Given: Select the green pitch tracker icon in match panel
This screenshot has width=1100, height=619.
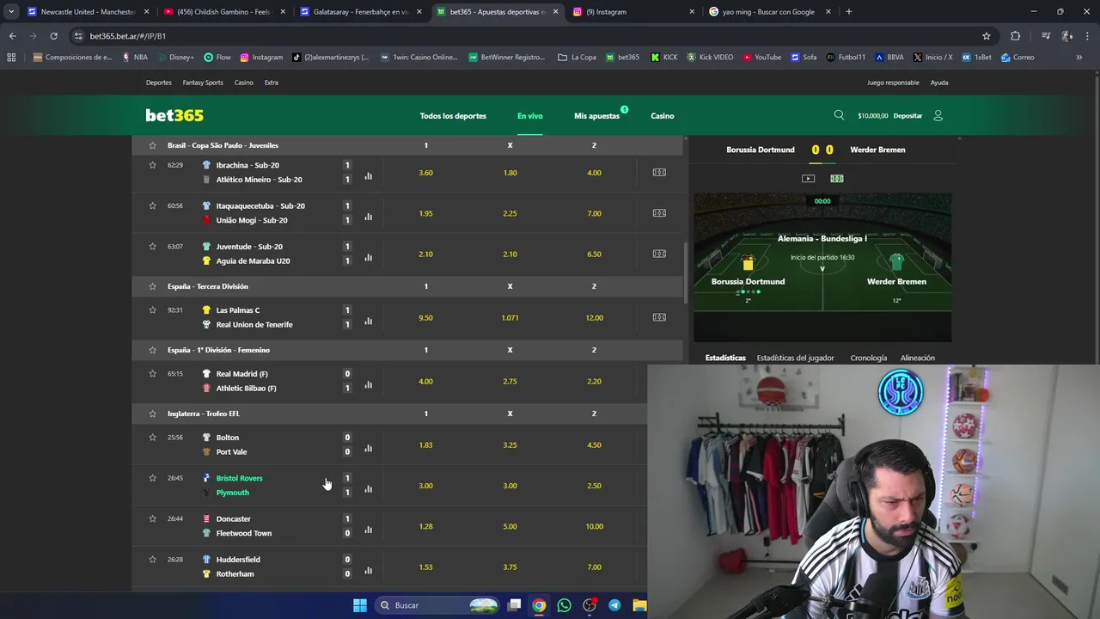Looking at the screenshot, I should pos(837,178).
